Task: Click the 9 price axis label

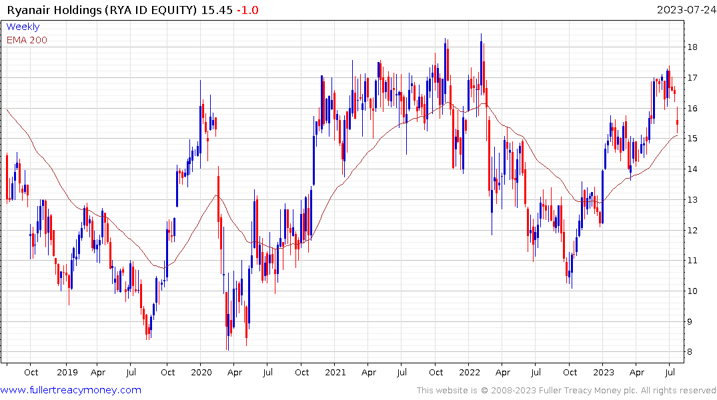Action: click(x=690, y=322)
